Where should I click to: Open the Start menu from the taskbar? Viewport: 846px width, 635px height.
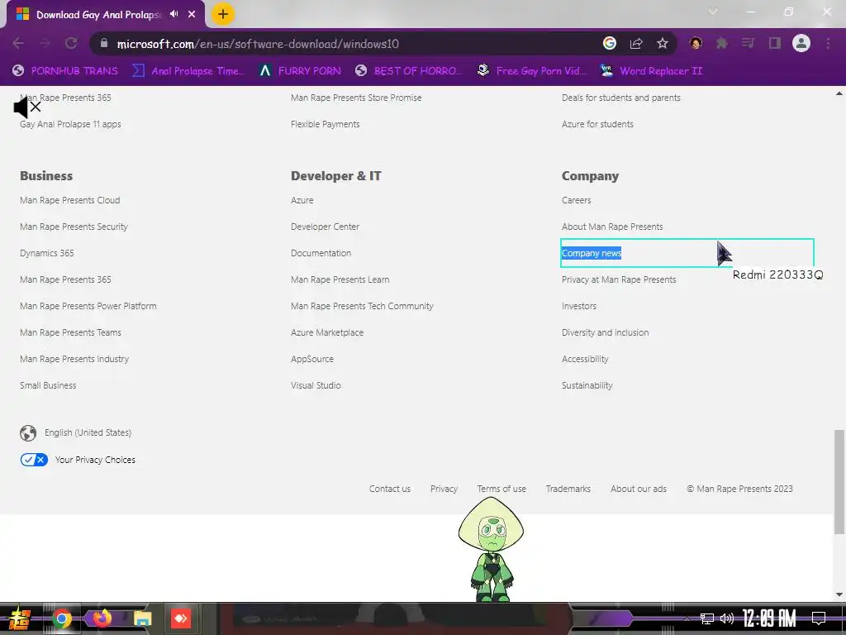(19, 618)
